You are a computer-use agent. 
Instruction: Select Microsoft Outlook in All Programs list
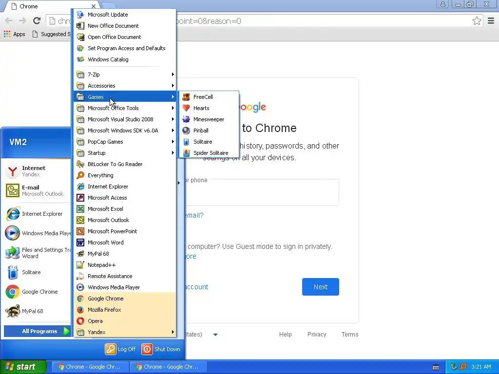[125, 220]
